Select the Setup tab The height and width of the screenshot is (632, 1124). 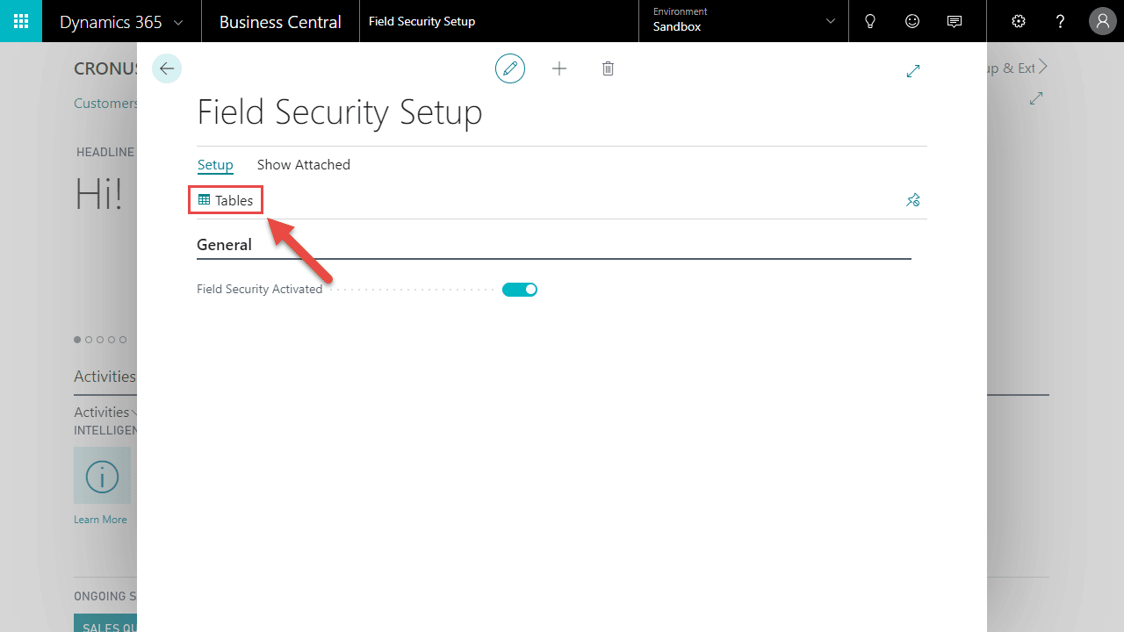click(215, 164)
